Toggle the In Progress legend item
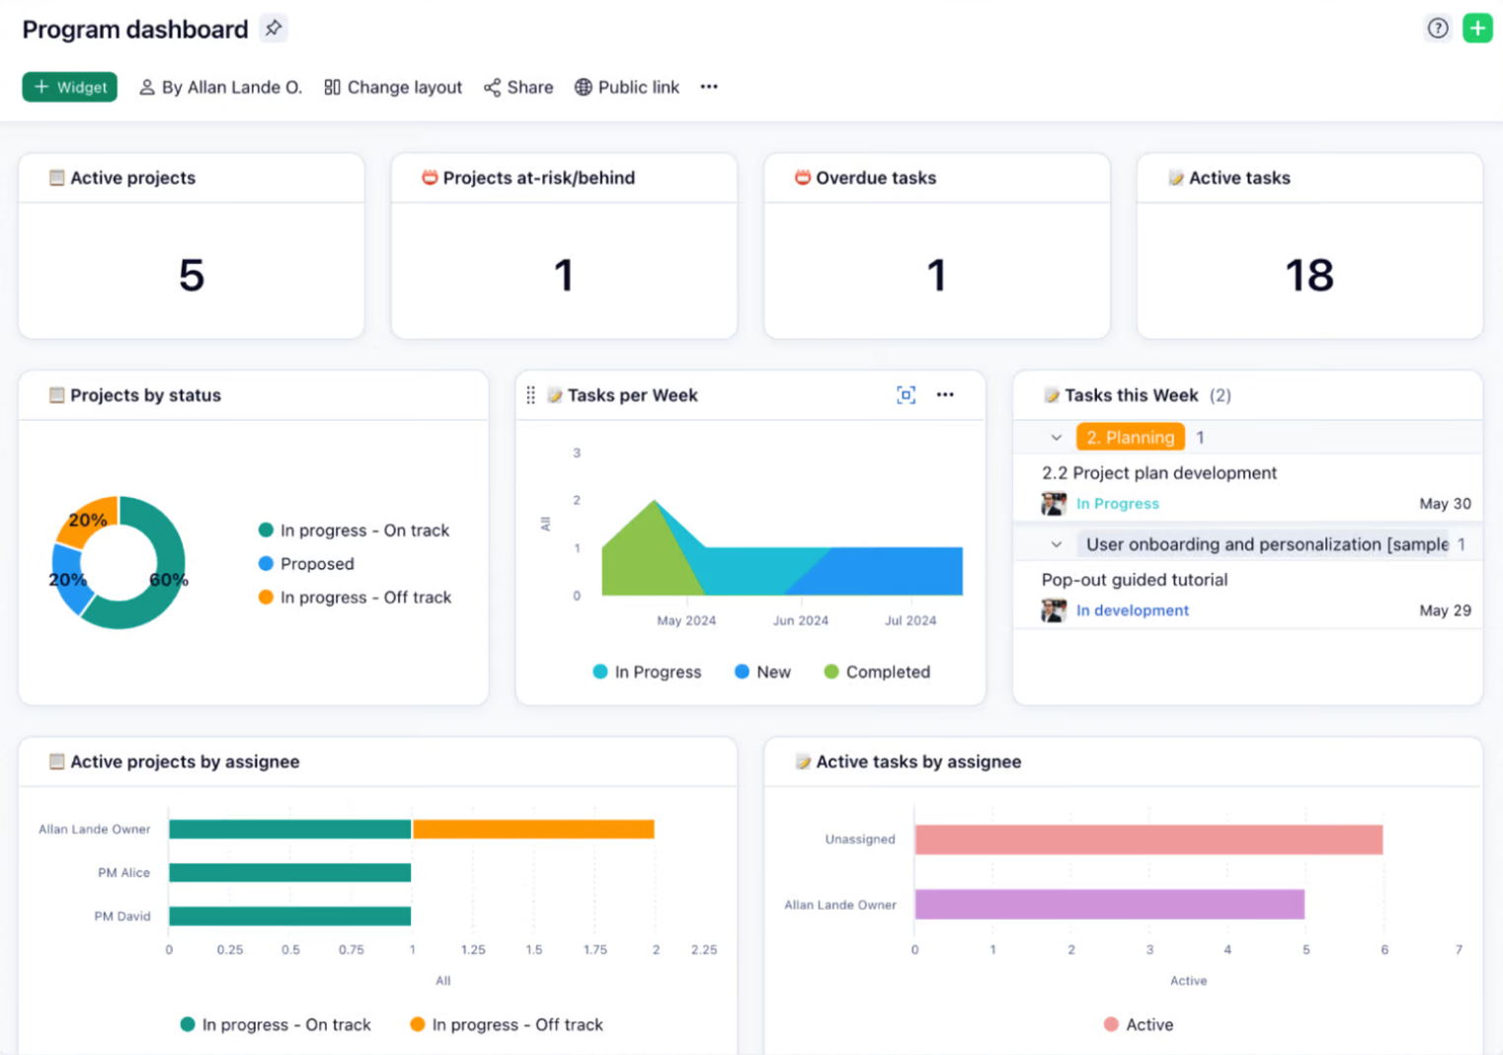Screen dimensions: 1503x1055 pyautogui.click(x=647, y=672)
